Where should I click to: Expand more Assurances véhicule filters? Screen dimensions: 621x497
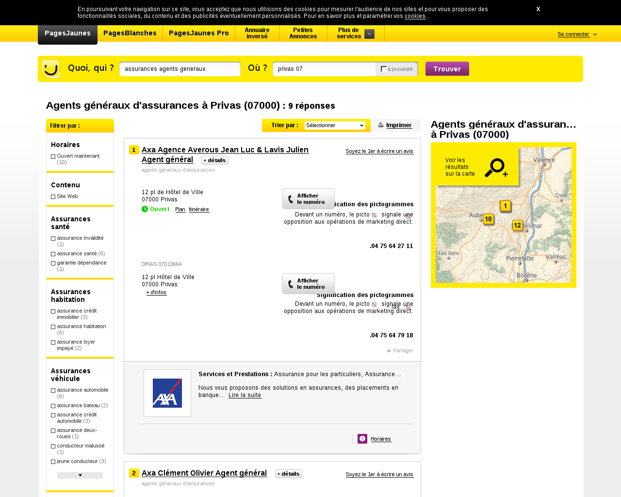pos(80,476)
